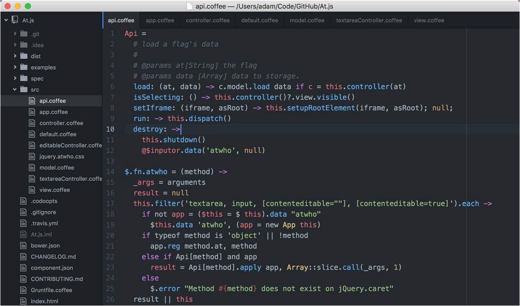Click the examples folder icon
The height and width of the screenshot is (306, 520).
(x=23, y=67)
